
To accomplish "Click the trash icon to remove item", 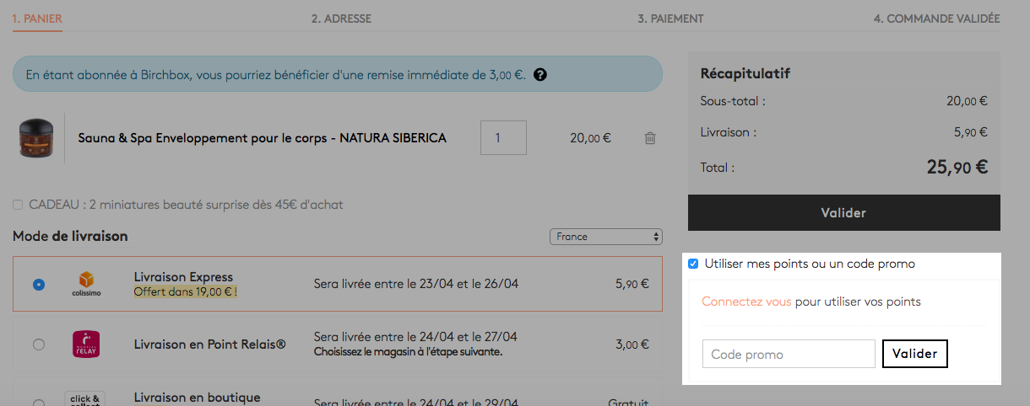I will 649,138.
